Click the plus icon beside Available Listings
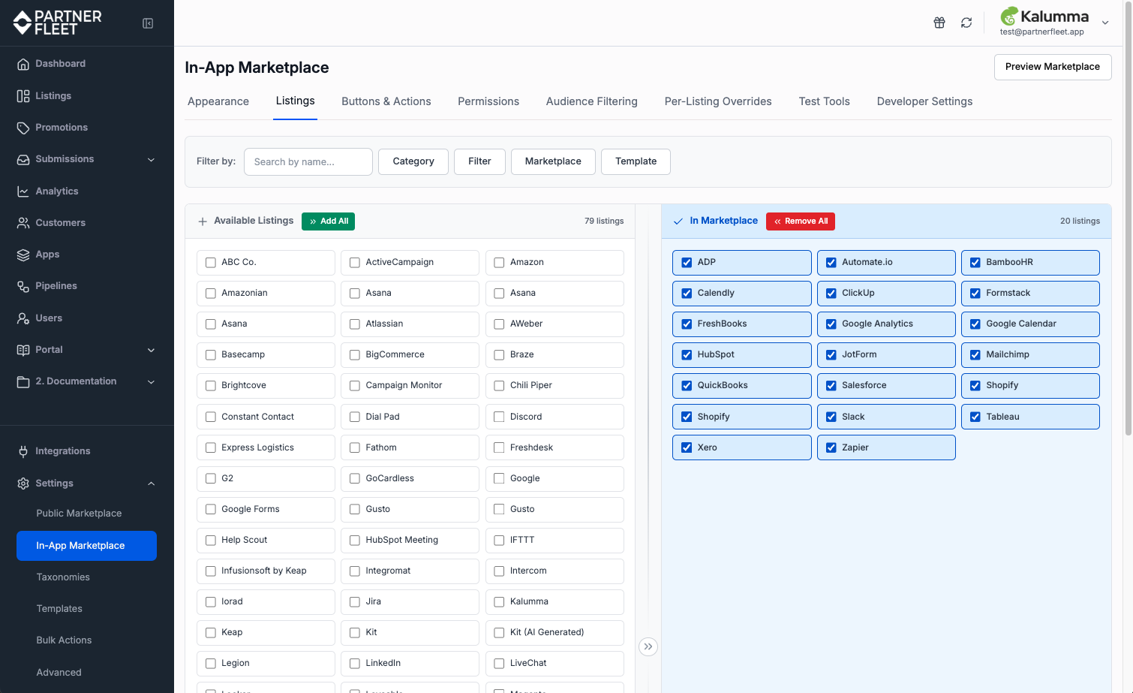1133x693 pixels. point(203,221)
